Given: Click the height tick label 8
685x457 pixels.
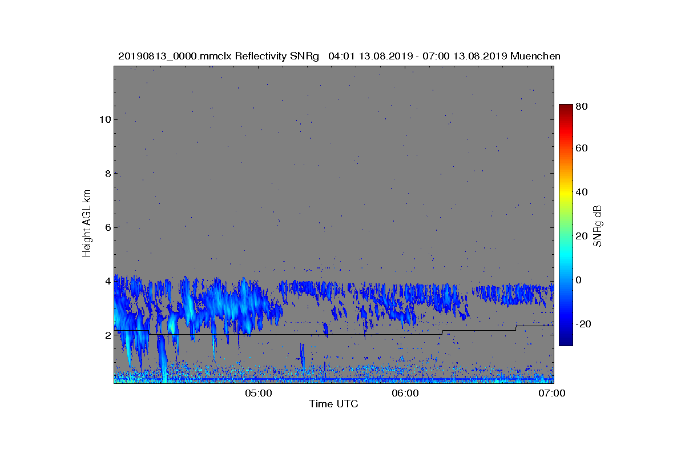Looking at the screenshot, I should tap(107, 173).
